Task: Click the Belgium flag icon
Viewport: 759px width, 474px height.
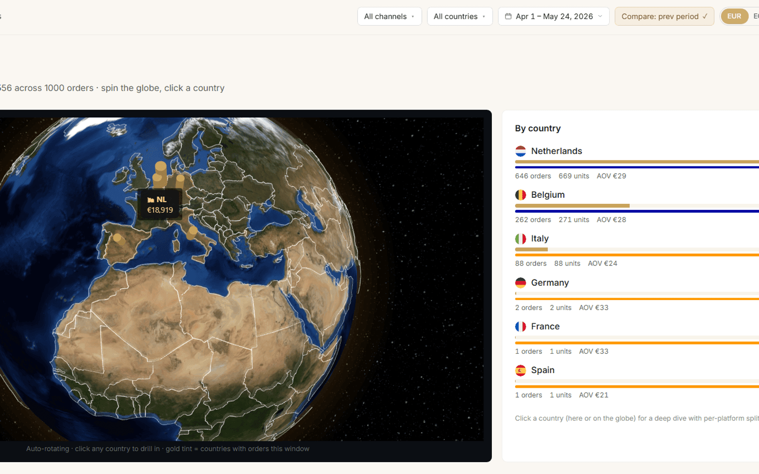Action: [x=520, y=195]
